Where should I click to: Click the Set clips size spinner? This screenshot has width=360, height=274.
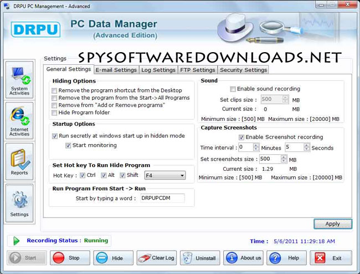pos(285,99)
